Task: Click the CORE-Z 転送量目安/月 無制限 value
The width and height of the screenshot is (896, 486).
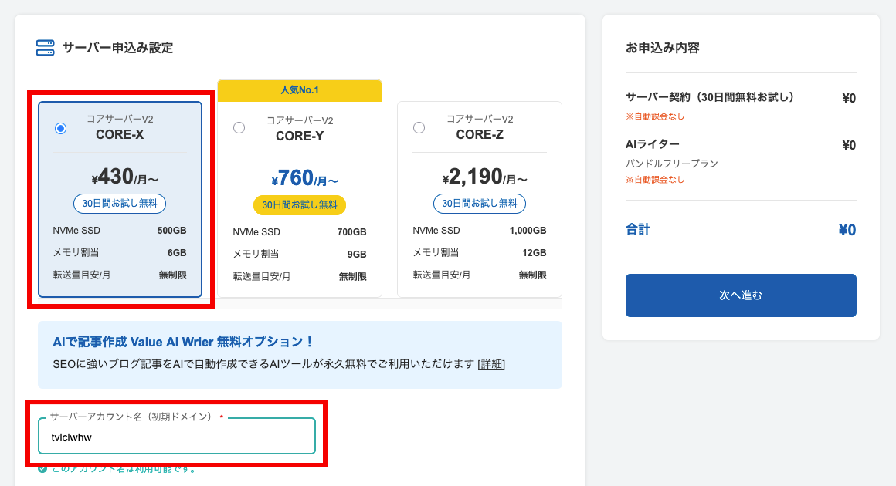Action: 532,275
